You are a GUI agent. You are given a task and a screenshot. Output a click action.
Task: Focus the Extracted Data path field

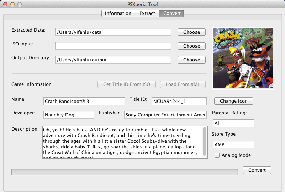(x=113, y=32)
